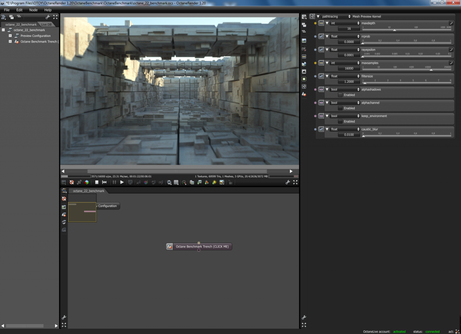Click the render region zoom magnifier icon
The height and width of the screenshot is (334, 461).
169,182
